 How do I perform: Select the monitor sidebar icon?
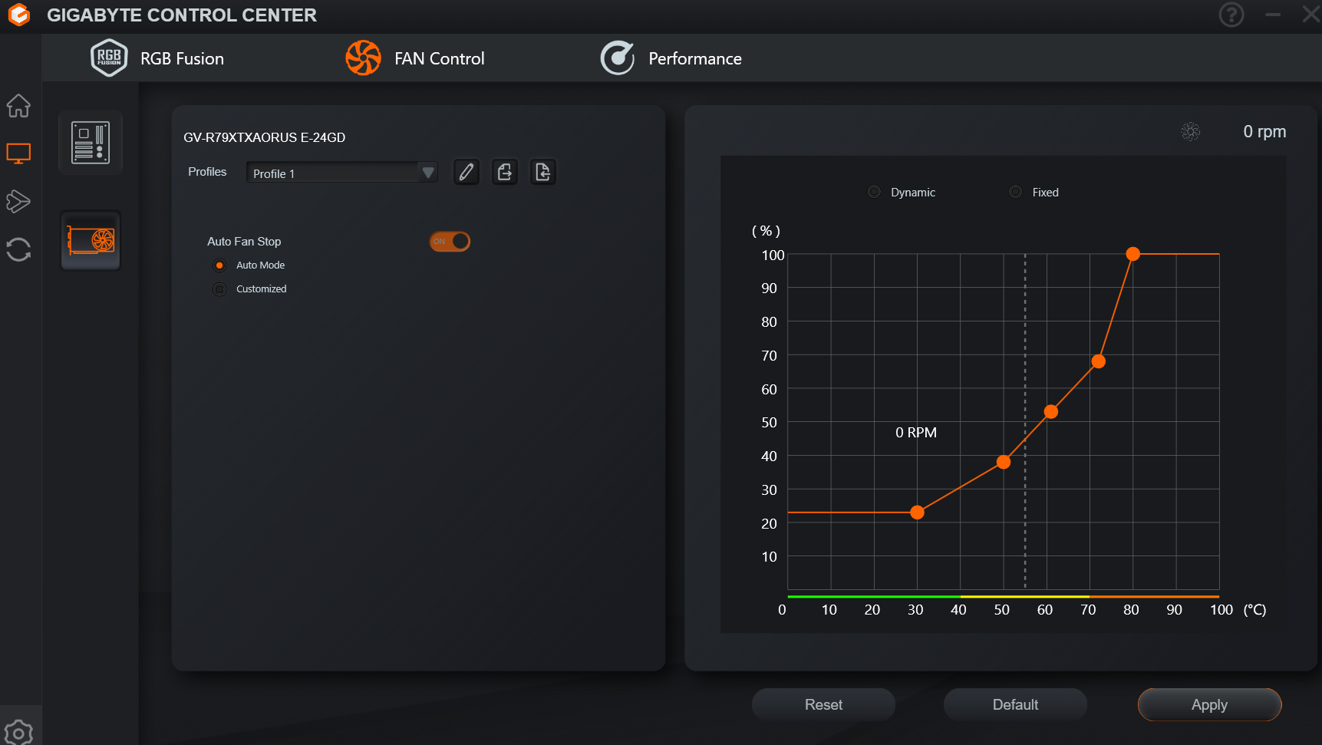point(18,153)
